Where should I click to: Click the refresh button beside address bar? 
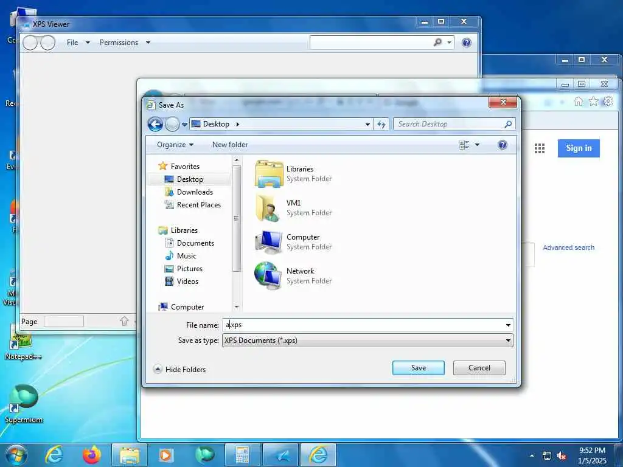click(x=381, y=124)
